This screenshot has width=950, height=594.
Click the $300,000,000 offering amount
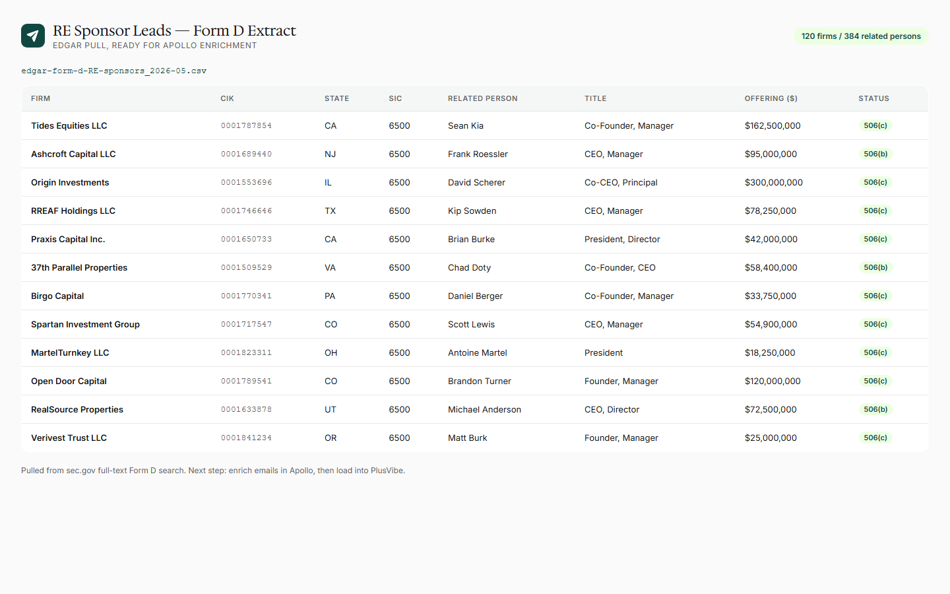click(x=774, y=182)
